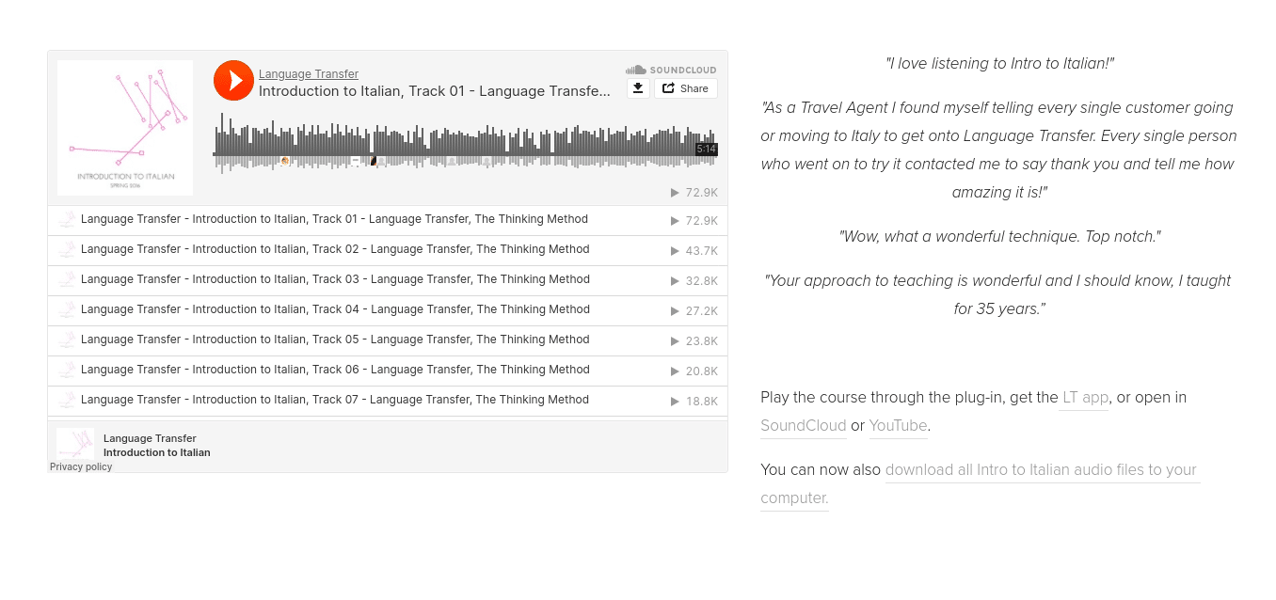1276x600 pixels.
Task: Click download all Intro to Italian files link
Action: (1040, 470)
